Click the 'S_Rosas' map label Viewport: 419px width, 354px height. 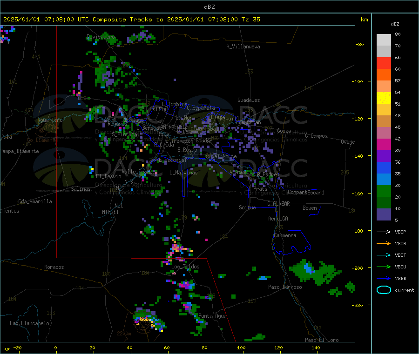pyautogui.click(x=187, y=150)
